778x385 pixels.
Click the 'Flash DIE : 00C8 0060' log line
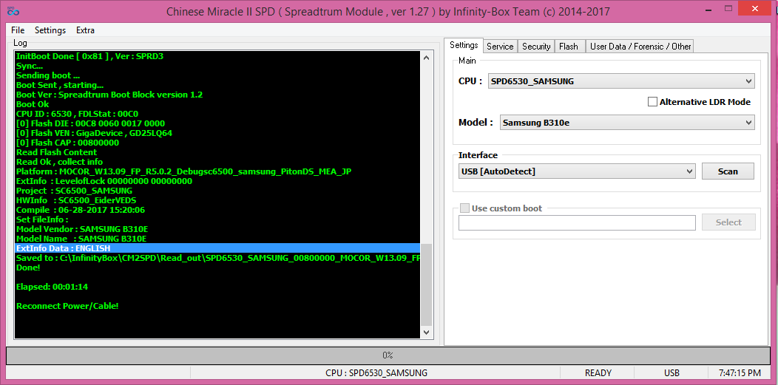[x=90, y=123]
